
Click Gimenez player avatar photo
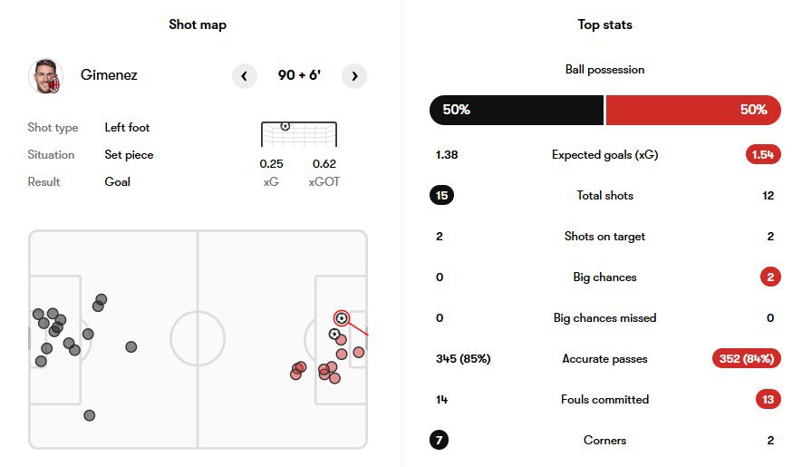(x=45, y=76)
